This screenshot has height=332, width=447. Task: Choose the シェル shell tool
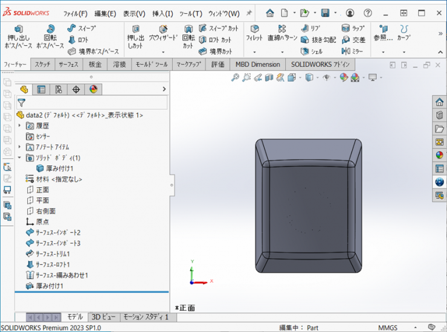[312, 51]
